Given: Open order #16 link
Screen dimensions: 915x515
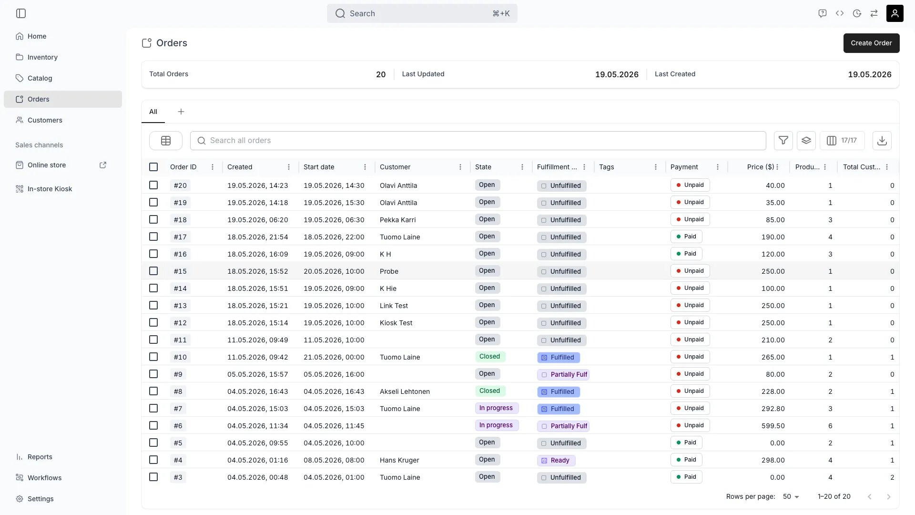Looking at the screenshot, I should (x=180, y=254).
